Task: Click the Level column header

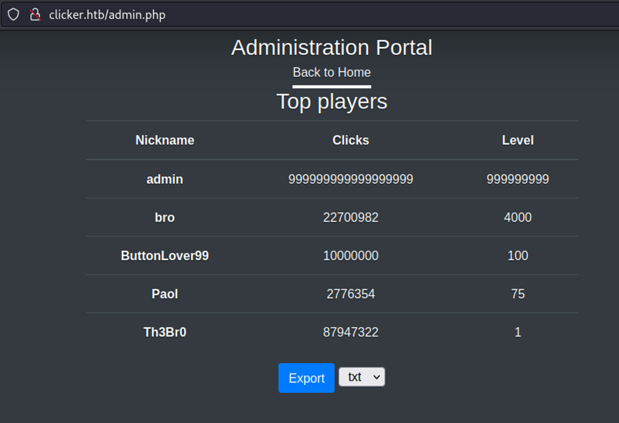Action: click(517, 140)
